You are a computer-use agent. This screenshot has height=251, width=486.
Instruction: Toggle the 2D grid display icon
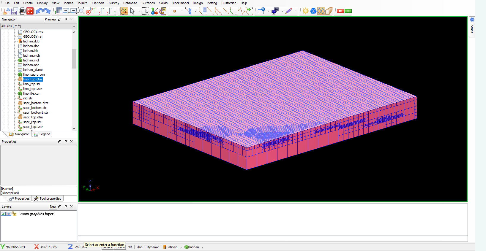[x=59, y=11]
